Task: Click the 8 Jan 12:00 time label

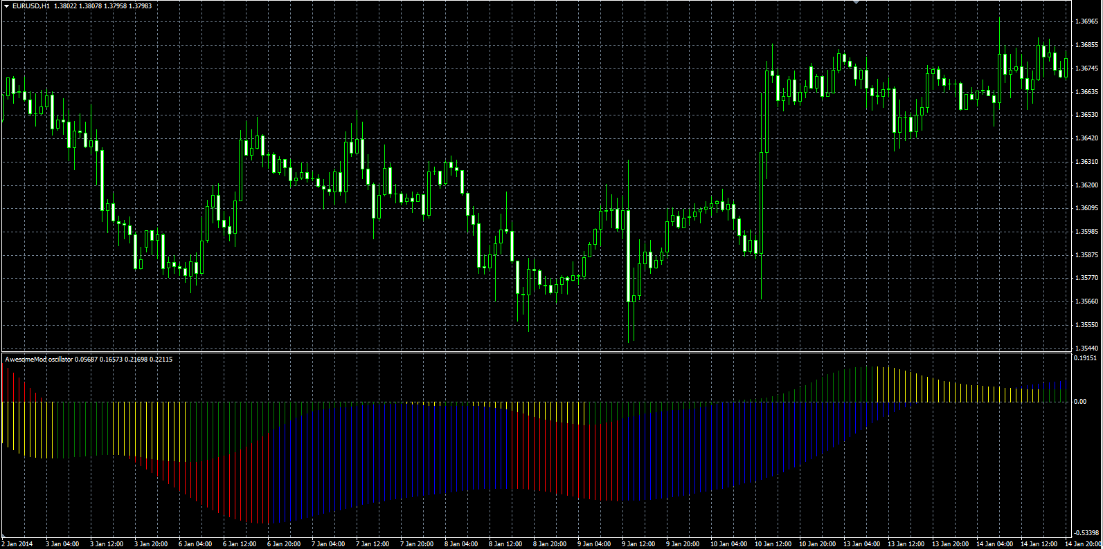Action: 505,544
